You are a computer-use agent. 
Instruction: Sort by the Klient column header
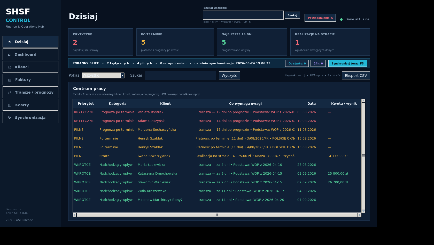point(165,104)
